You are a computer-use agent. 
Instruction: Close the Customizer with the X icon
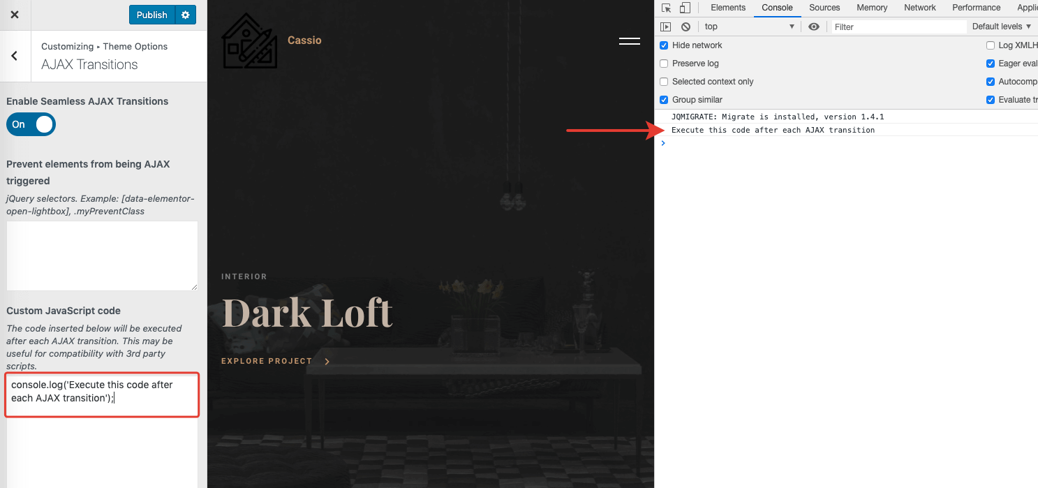pos(15,15)
